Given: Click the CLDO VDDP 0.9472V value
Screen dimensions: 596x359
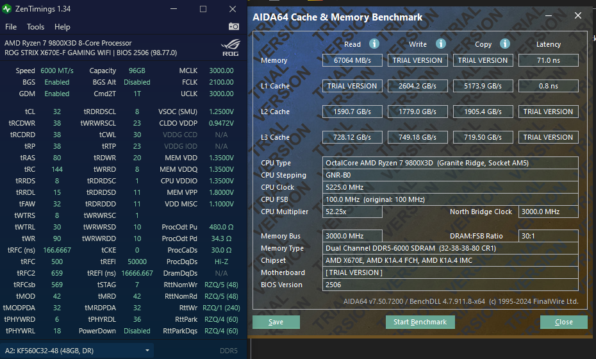Looking at the screenshot, I should click(221, 123).
